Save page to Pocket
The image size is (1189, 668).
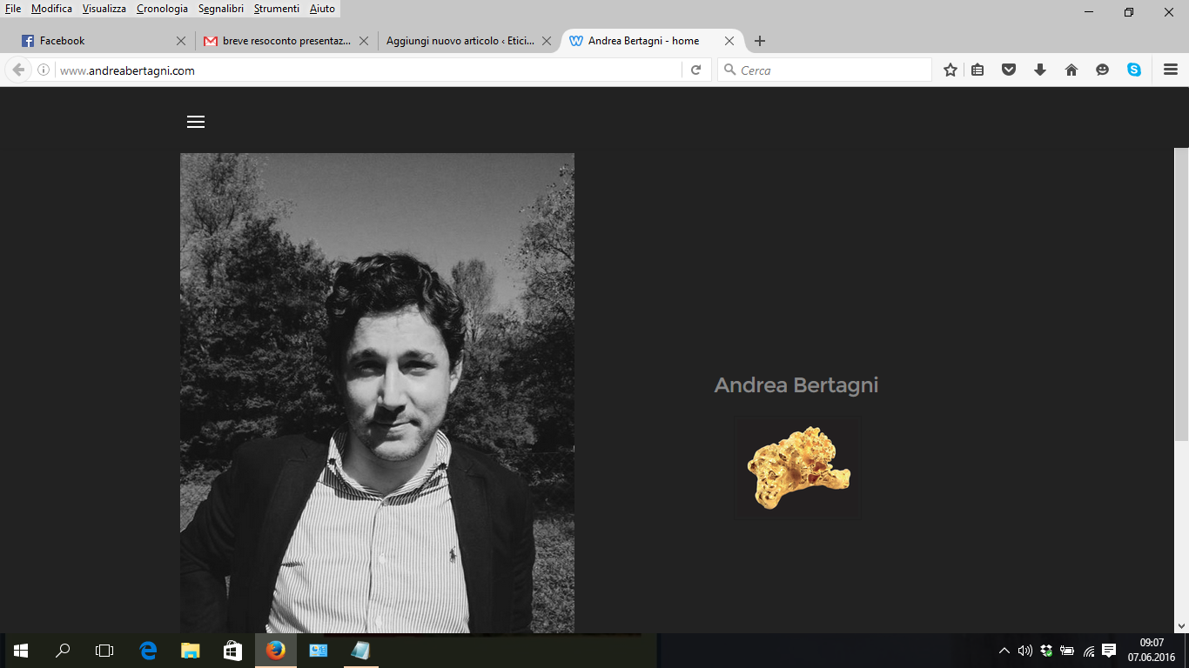1009,70
